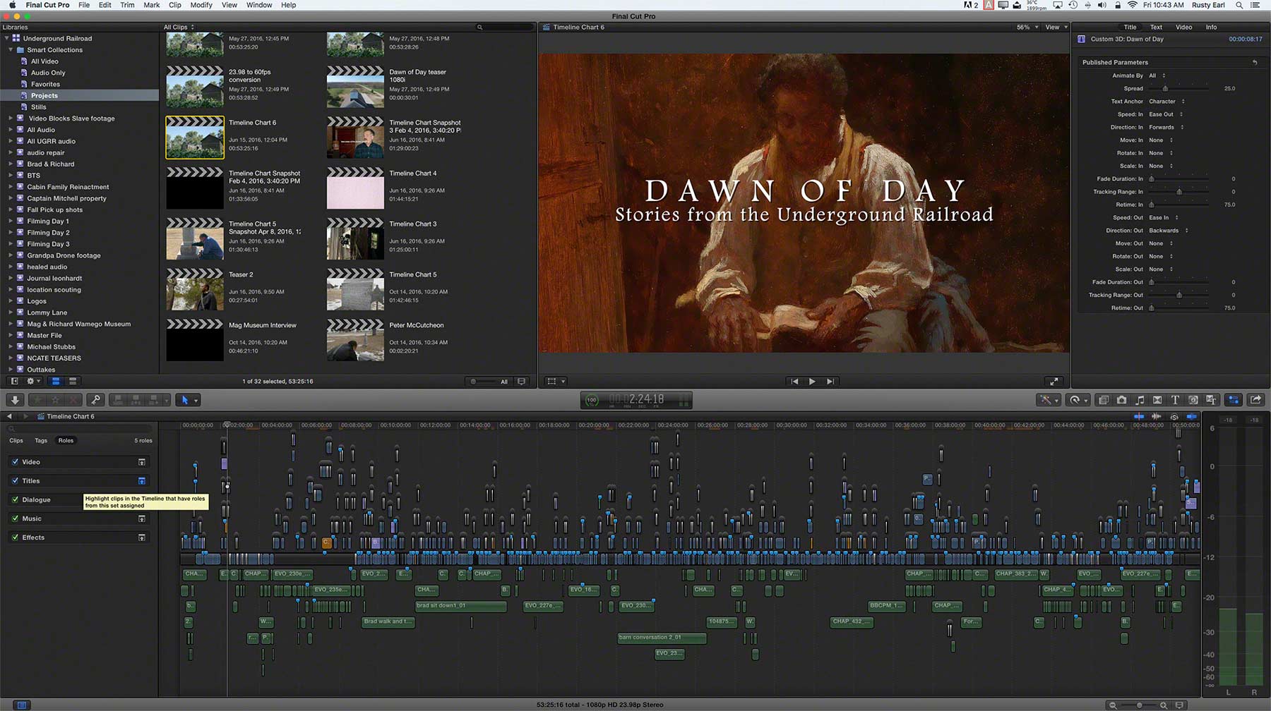Open the Themes browser
Screen dimensions: 1271x711
(x=1211, y=400)
